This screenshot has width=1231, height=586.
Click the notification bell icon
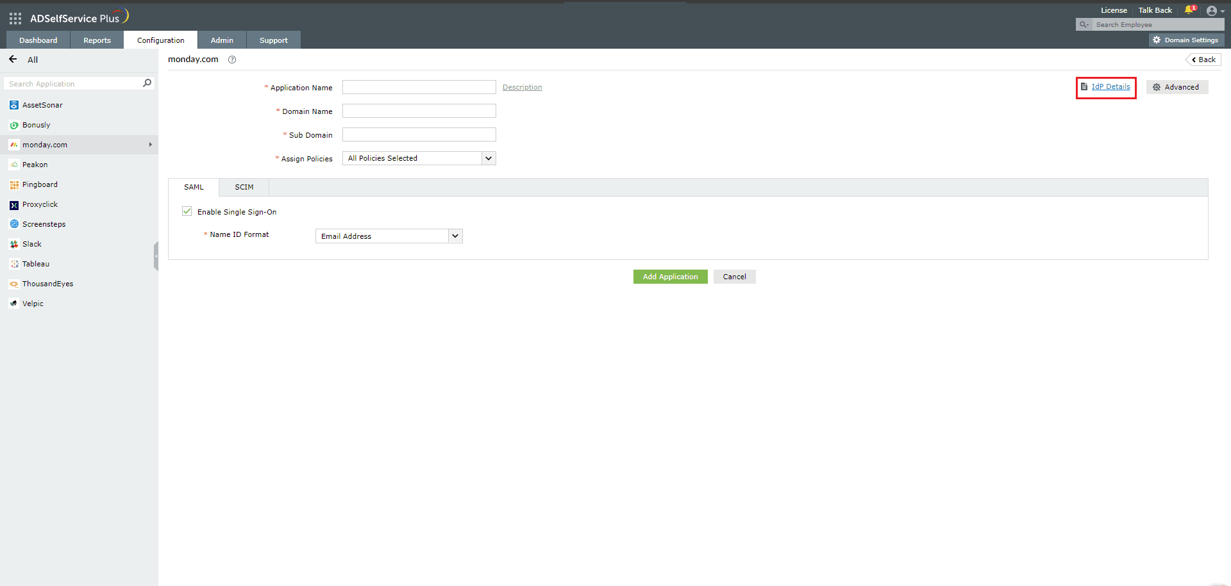[1189, 10]
